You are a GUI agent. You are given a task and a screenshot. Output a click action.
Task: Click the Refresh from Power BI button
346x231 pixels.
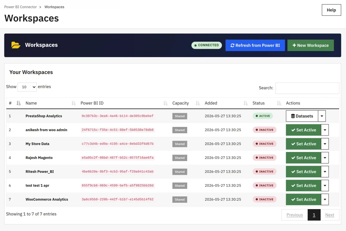[x=255, y=45]
